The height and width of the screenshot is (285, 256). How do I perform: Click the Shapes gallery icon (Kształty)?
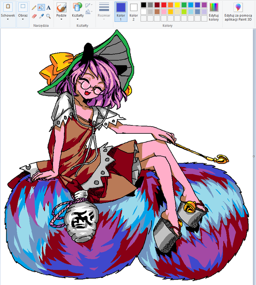pyautogui.click(x=78, y=7)
